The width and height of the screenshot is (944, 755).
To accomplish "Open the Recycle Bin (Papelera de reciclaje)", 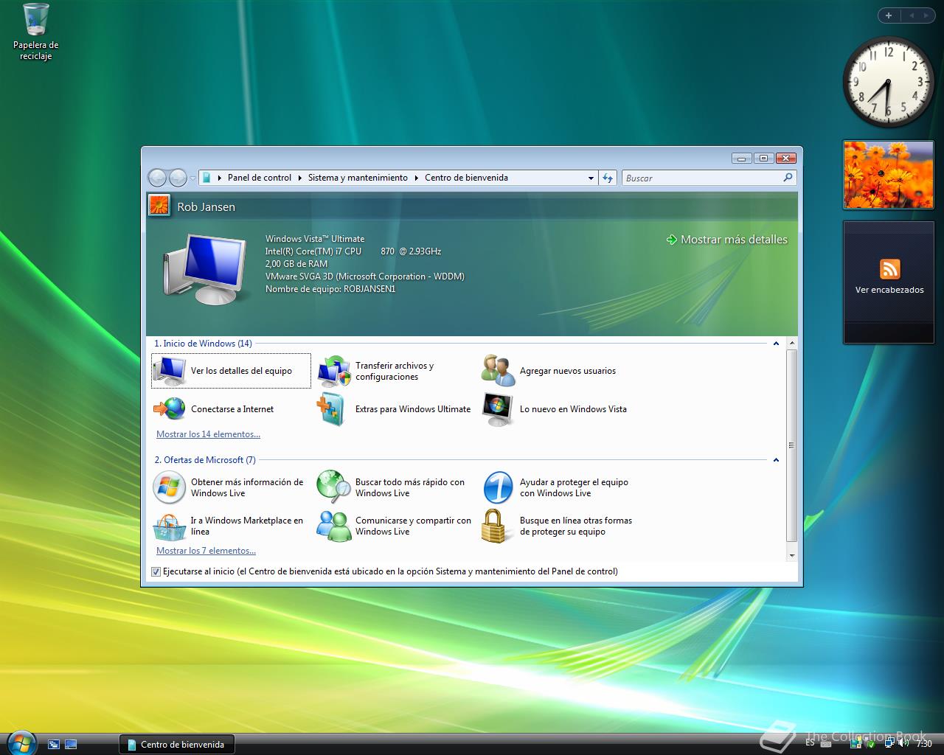I will 35,21.
